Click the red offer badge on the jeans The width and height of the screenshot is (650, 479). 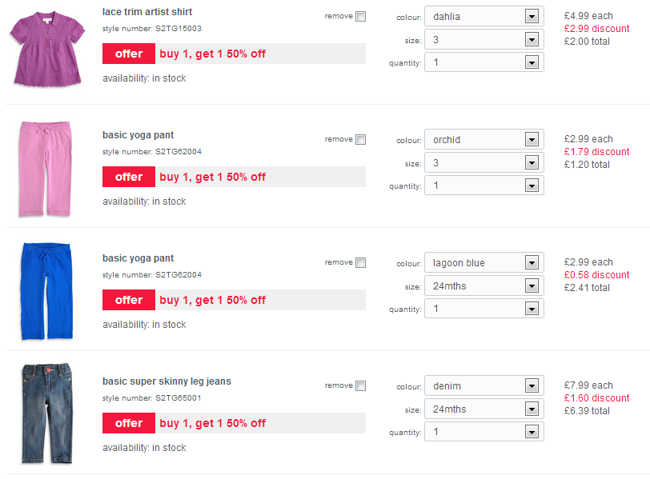point(129,423)
